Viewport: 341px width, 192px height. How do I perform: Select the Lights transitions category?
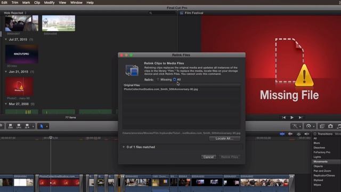pos(317,157)
